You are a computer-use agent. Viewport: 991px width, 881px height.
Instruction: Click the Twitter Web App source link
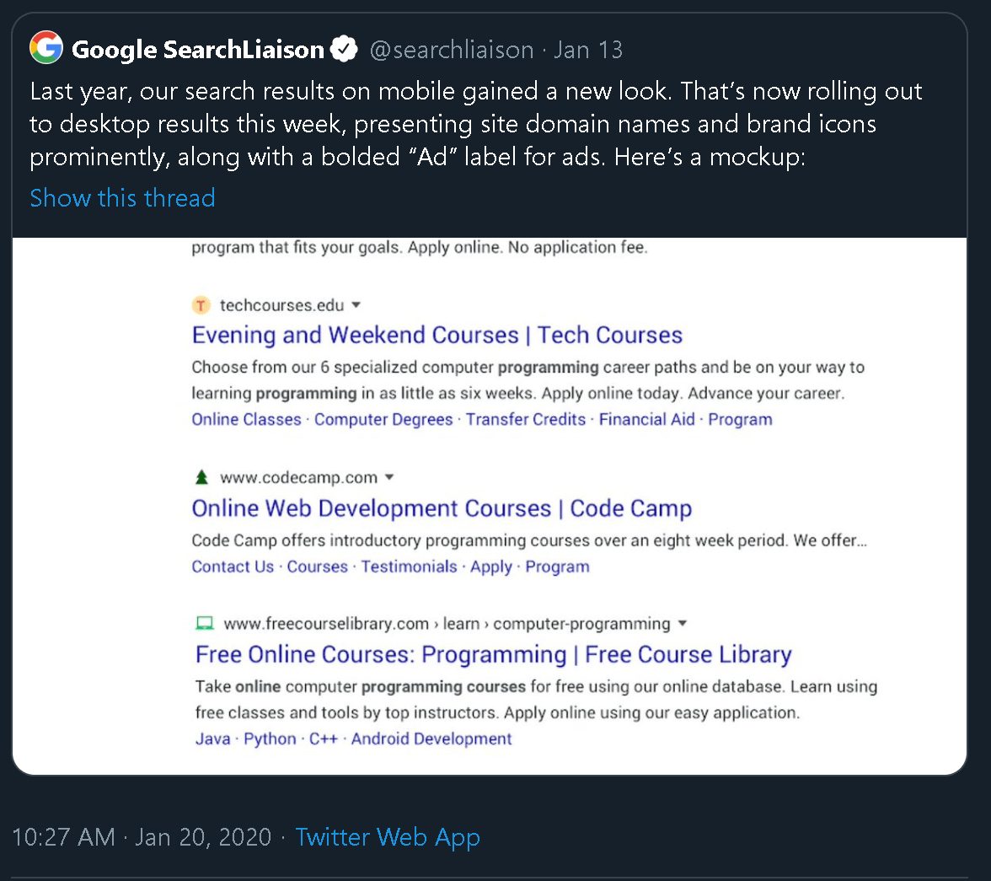click(388, 837)
